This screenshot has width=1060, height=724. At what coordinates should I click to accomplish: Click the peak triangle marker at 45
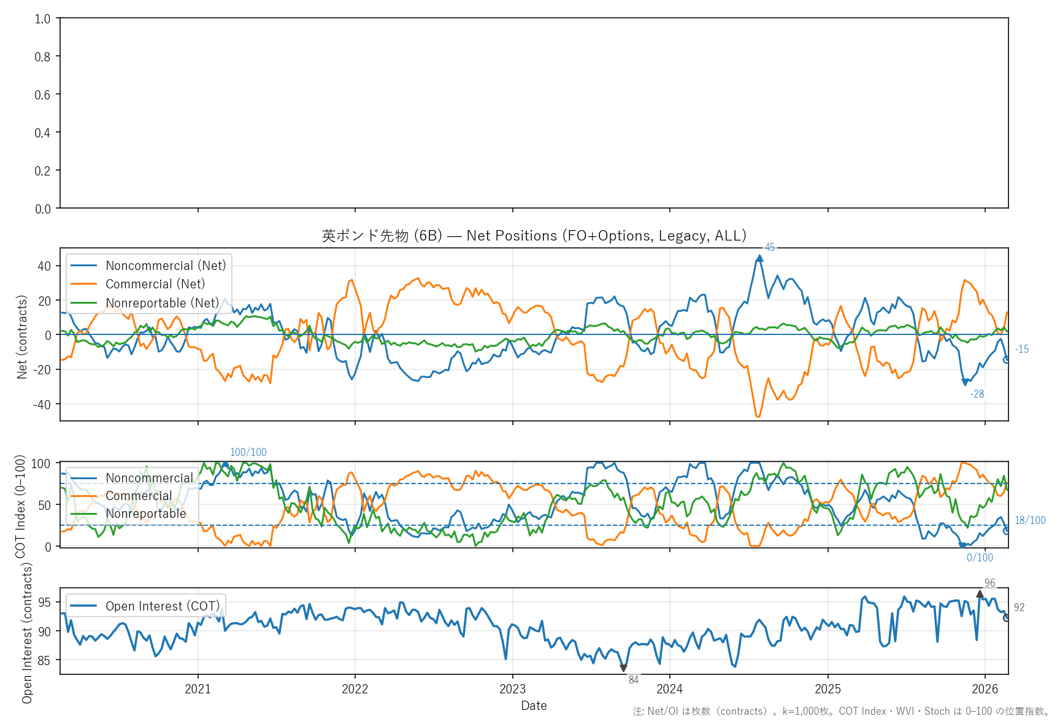(x=759, y=259)
